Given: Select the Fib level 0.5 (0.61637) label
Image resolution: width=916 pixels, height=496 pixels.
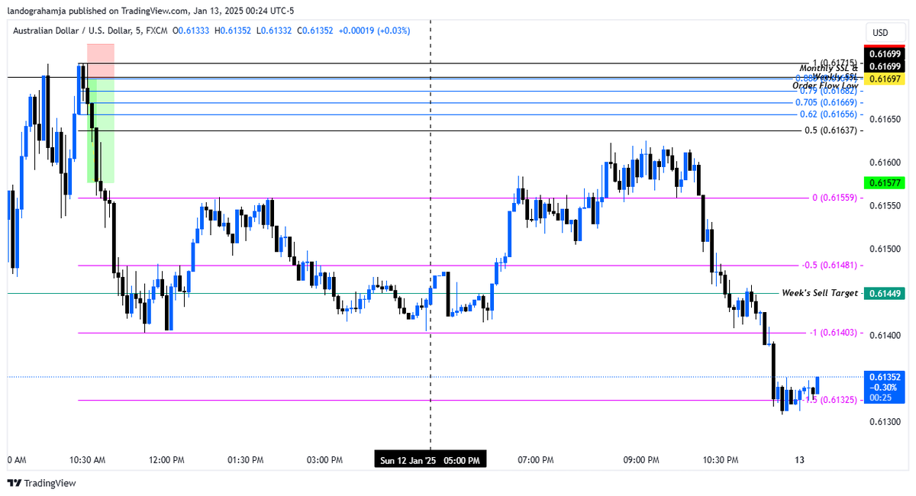Looking at the screenshot, I should pyautogui.click(x=831, y=130).
